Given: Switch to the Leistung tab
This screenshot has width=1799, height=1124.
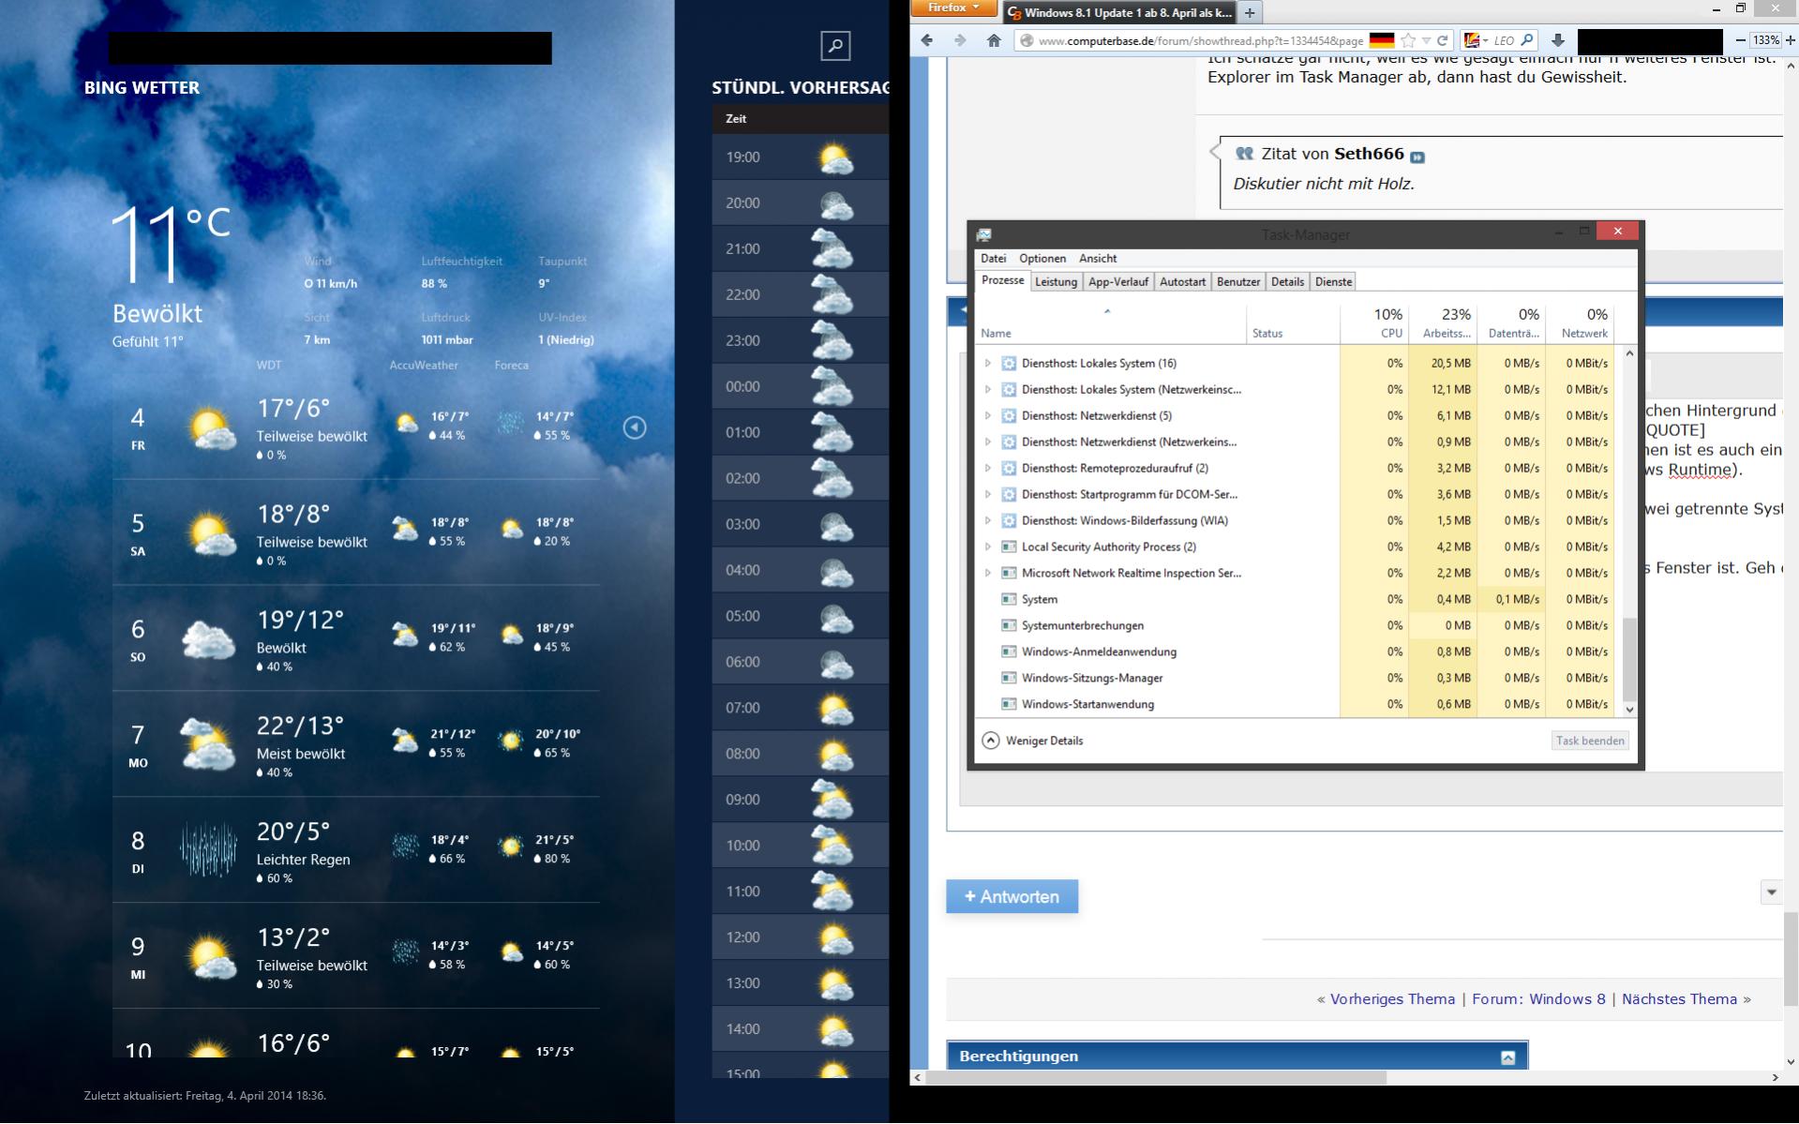Looking at the screenshot, I should click(x=1056, y=282).
